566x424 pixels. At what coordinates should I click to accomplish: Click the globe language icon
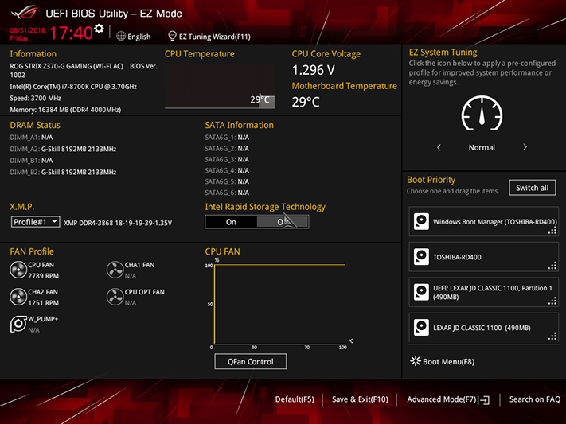click(121, 36)
